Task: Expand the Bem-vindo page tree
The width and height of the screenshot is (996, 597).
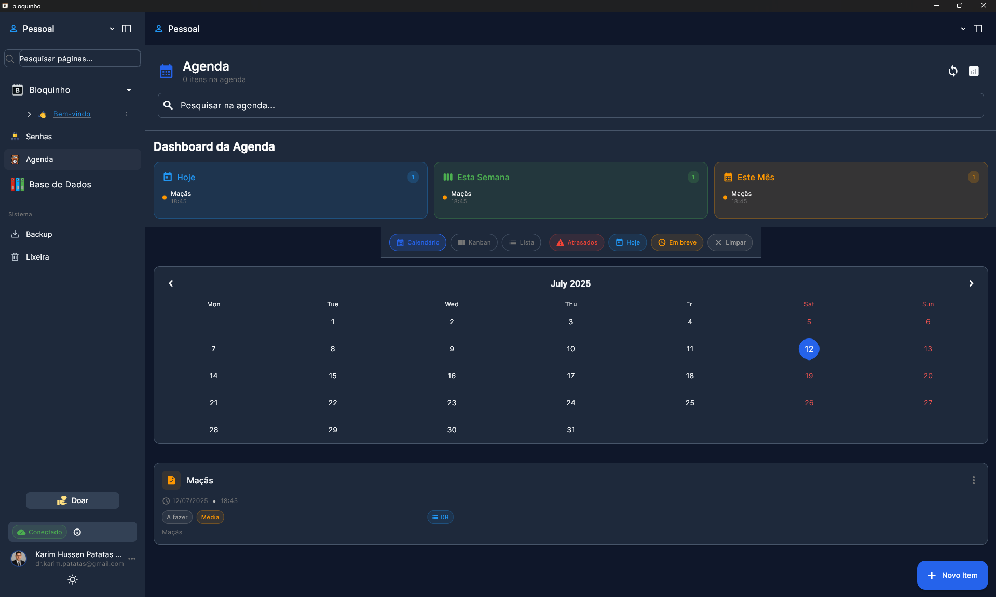Action: coord(29,114)
